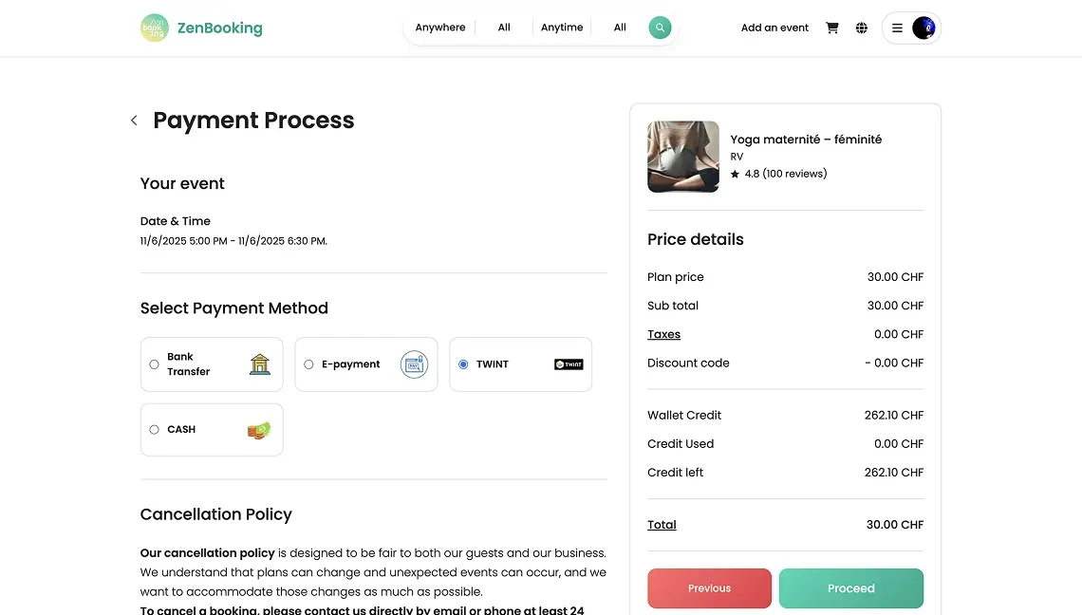Click the Credit left label

675,472
